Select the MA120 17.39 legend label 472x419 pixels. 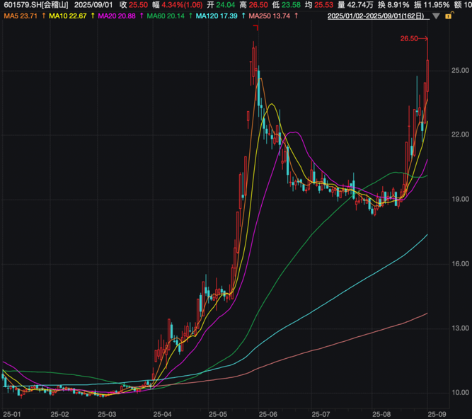tap(217, 16)
